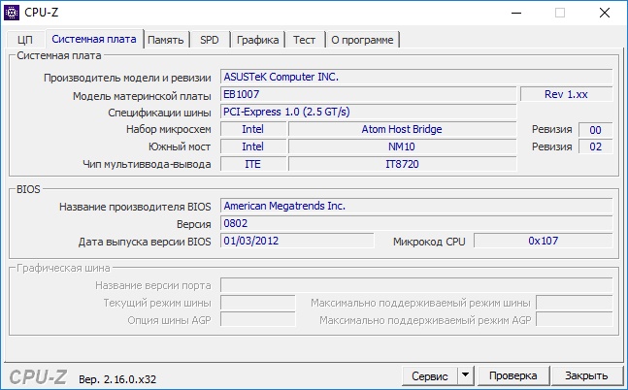
Task: Open the ЦП tab
Action: tap(25, 40)
